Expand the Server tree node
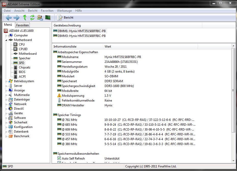Viewport: 237px width, 171px height. click(6, 86)
